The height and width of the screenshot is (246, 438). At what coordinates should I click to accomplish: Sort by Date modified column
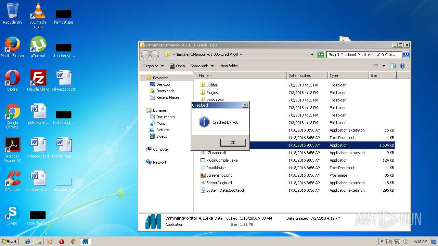tap(307, 76)
